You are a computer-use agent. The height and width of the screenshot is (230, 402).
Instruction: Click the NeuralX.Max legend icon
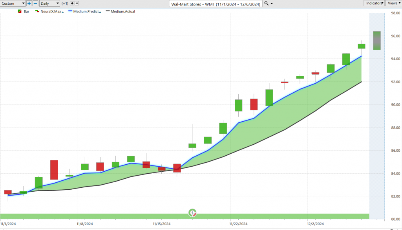pyautogui.click(x=37, y=12)
